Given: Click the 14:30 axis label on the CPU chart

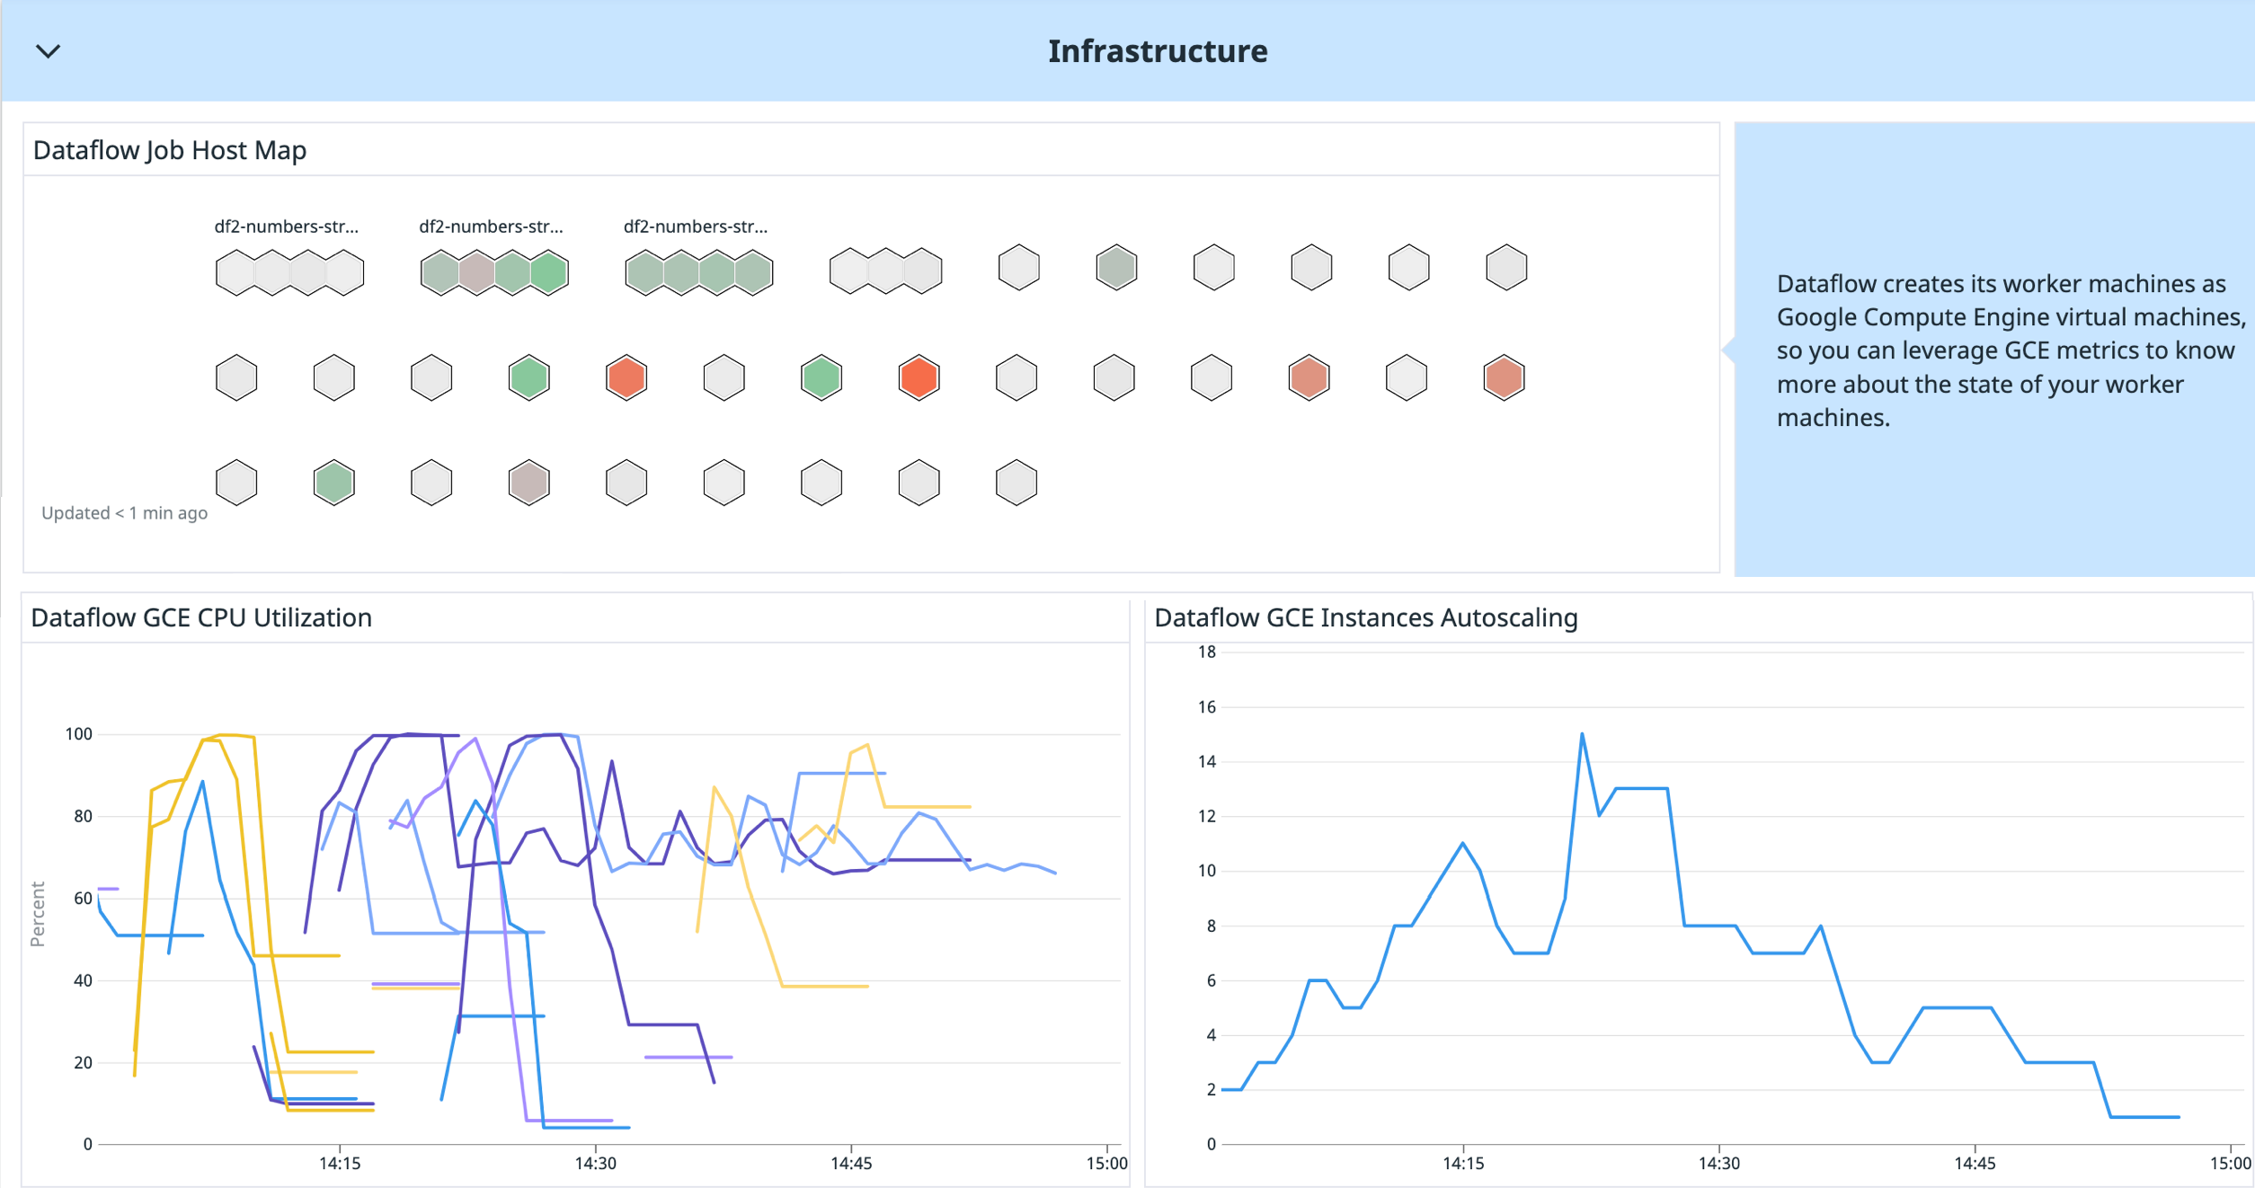Looking at the screenshot, I should tap(594, 1162).
